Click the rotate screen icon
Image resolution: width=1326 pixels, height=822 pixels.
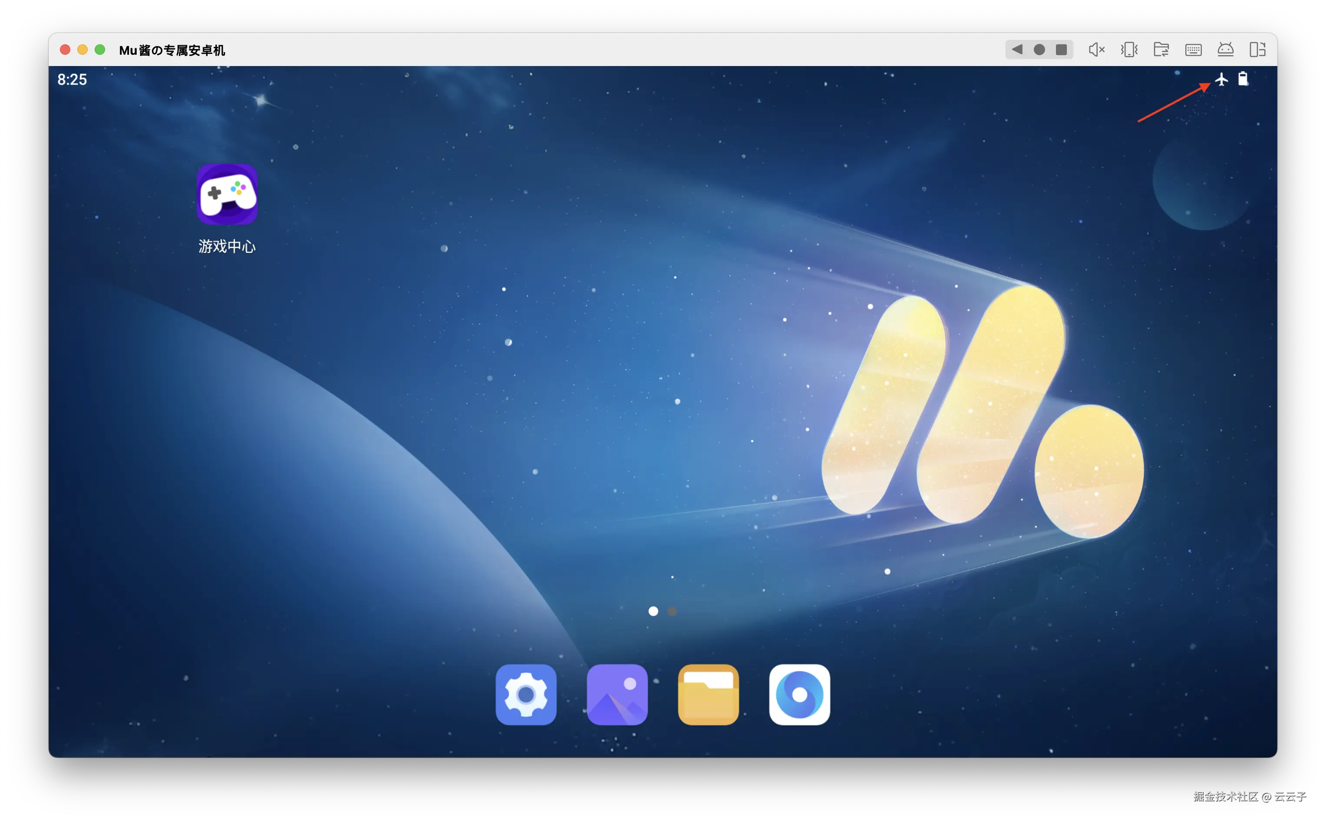click(x=1257, y=50)
